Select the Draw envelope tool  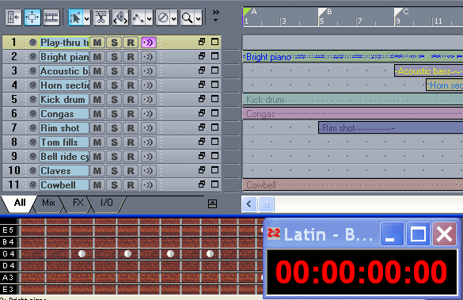(139, 17)
